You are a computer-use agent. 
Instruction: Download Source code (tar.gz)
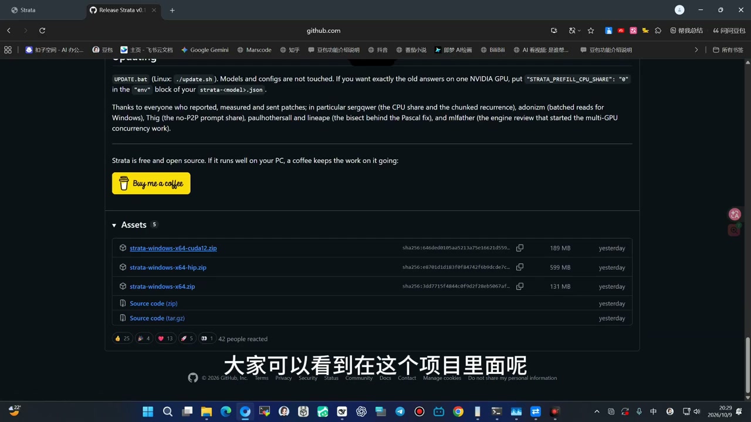click(157, 318)
